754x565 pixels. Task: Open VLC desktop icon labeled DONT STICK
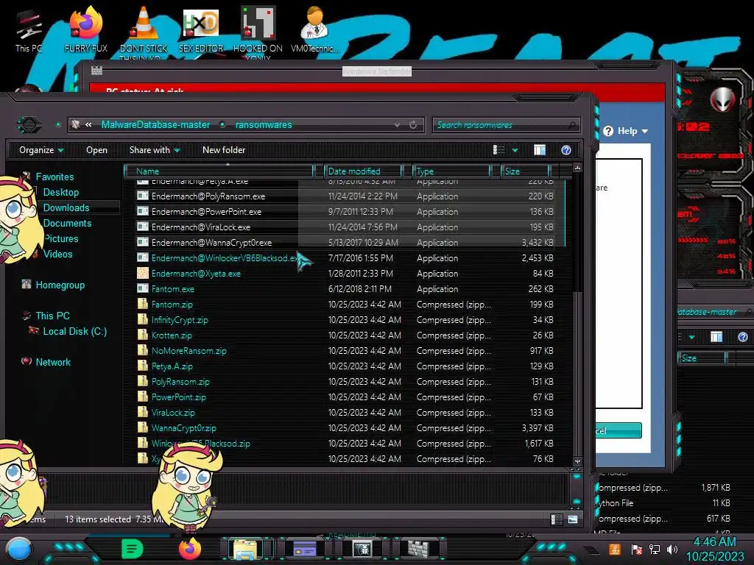coord(144,31)
